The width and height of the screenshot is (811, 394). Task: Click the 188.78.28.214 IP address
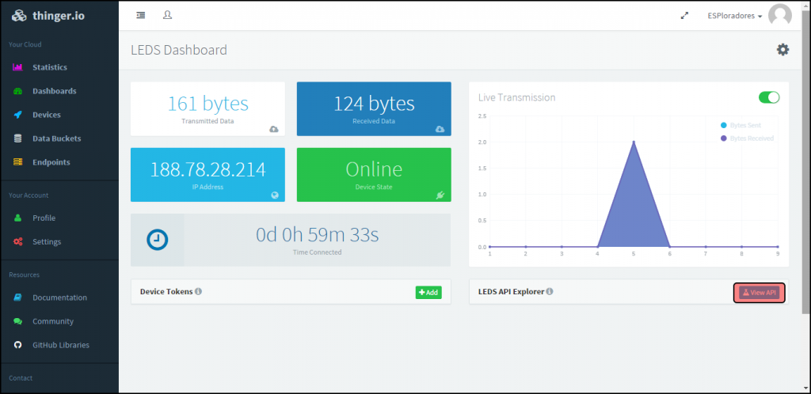(208, 169)
